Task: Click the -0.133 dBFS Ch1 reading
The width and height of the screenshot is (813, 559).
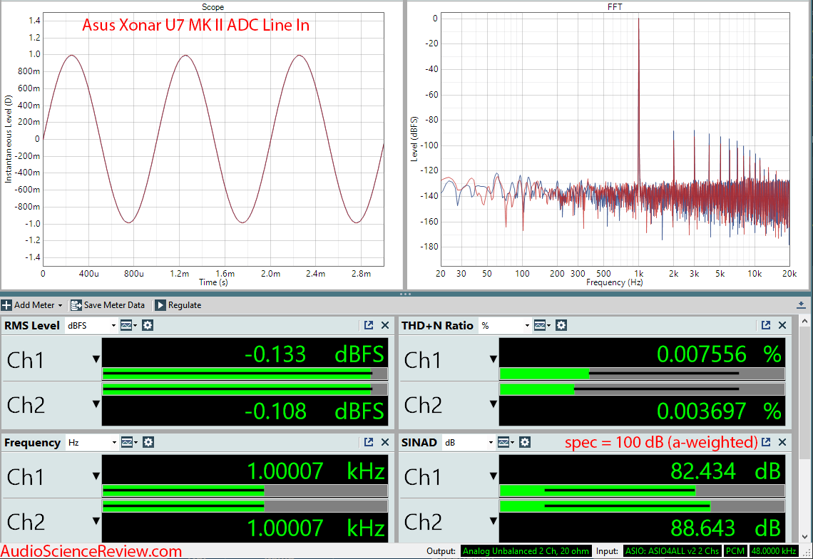Action: [314, 354]
